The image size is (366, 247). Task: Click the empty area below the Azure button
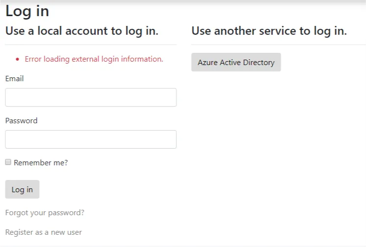pos(278,147)
